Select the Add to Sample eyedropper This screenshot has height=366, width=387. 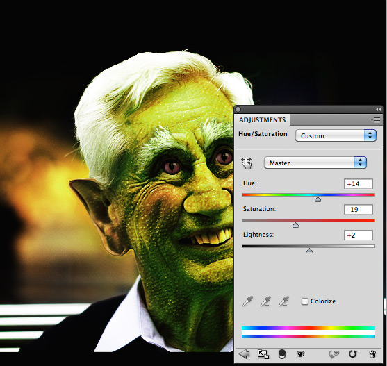coord(265,301)
